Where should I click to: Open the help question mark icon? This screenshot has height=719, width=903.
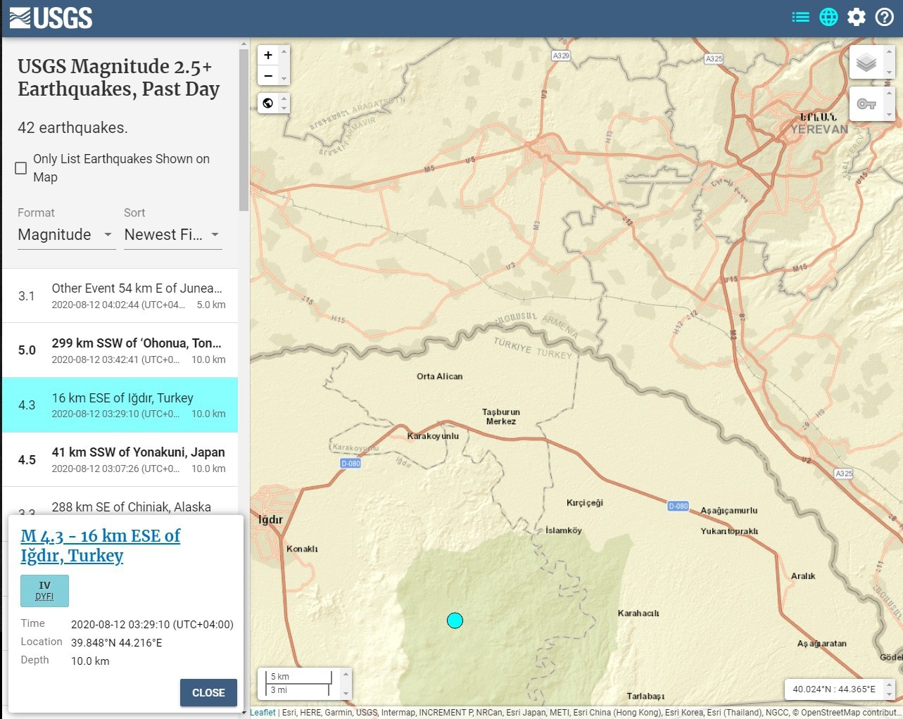(885, 17)
